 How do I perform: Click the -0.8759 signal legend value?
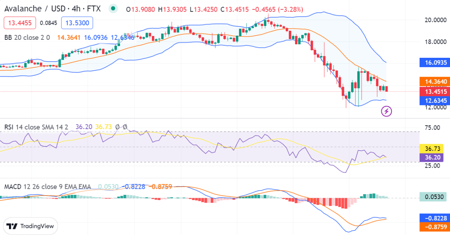(x=160, y=187)
